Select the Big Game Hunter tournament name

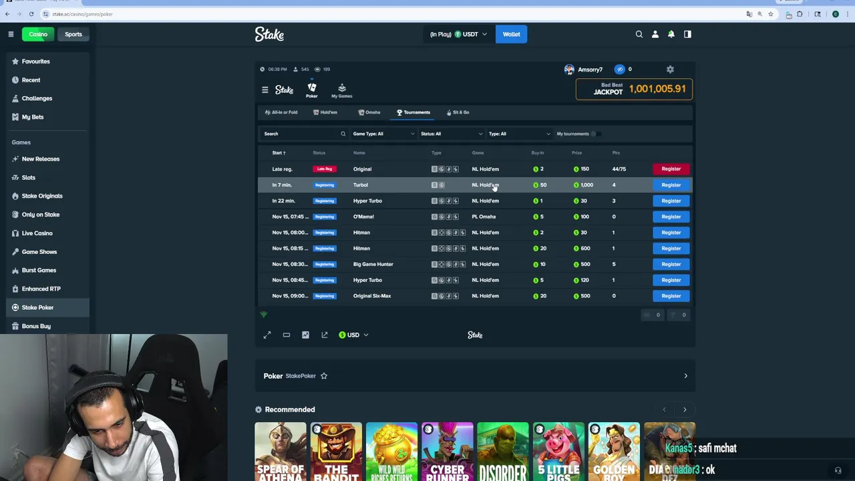[373, 265]
